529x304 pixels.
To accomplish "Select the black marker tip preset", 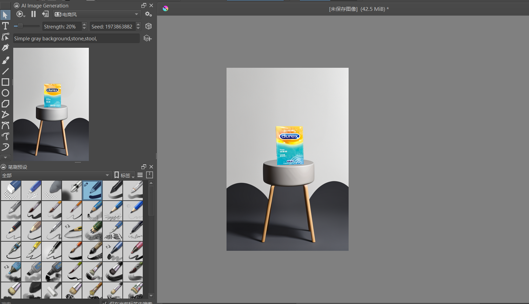I will pyautogui.click(x=113, y=190).
